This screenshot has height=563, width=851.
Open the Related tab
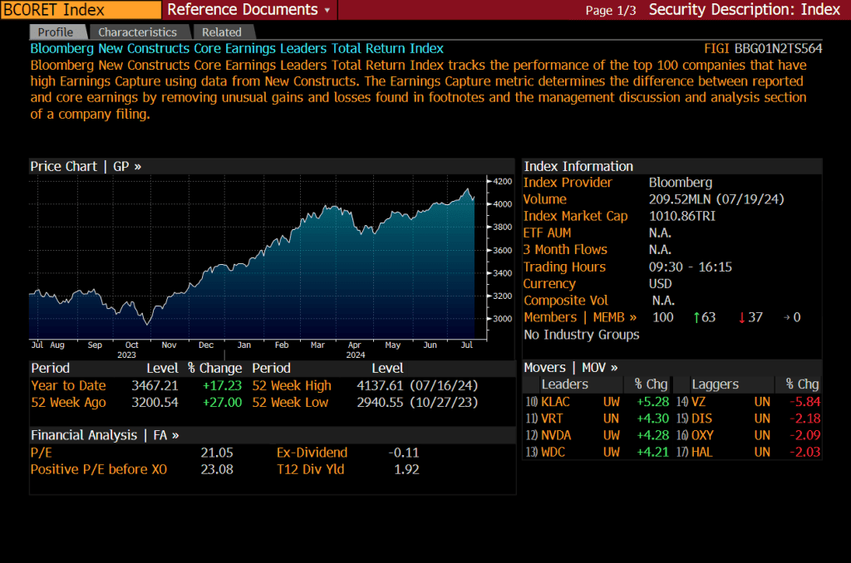click(x=221, y=32)
